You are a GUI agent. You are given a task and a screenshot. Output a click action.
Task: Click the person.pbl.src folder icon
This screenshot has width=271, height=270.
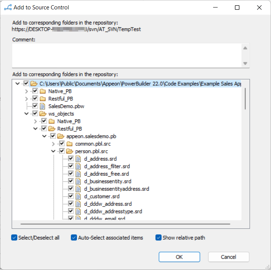point(70,151)
